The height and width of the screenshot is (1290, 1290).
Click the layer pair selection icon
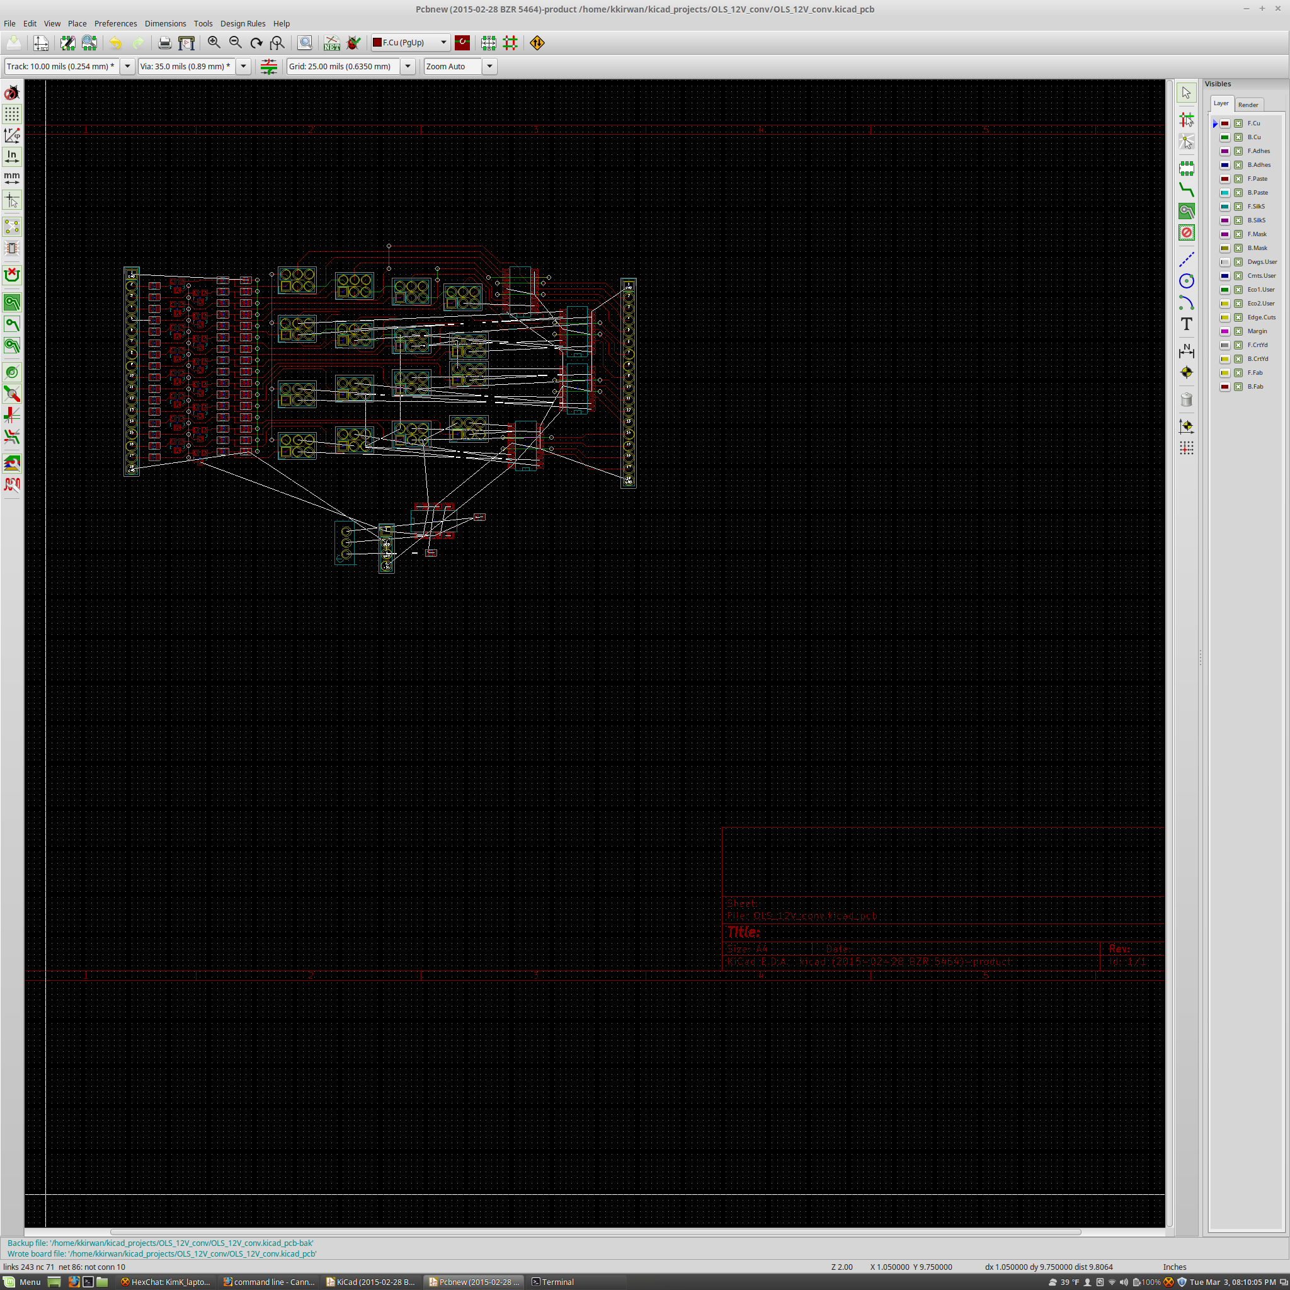(462, 43)
